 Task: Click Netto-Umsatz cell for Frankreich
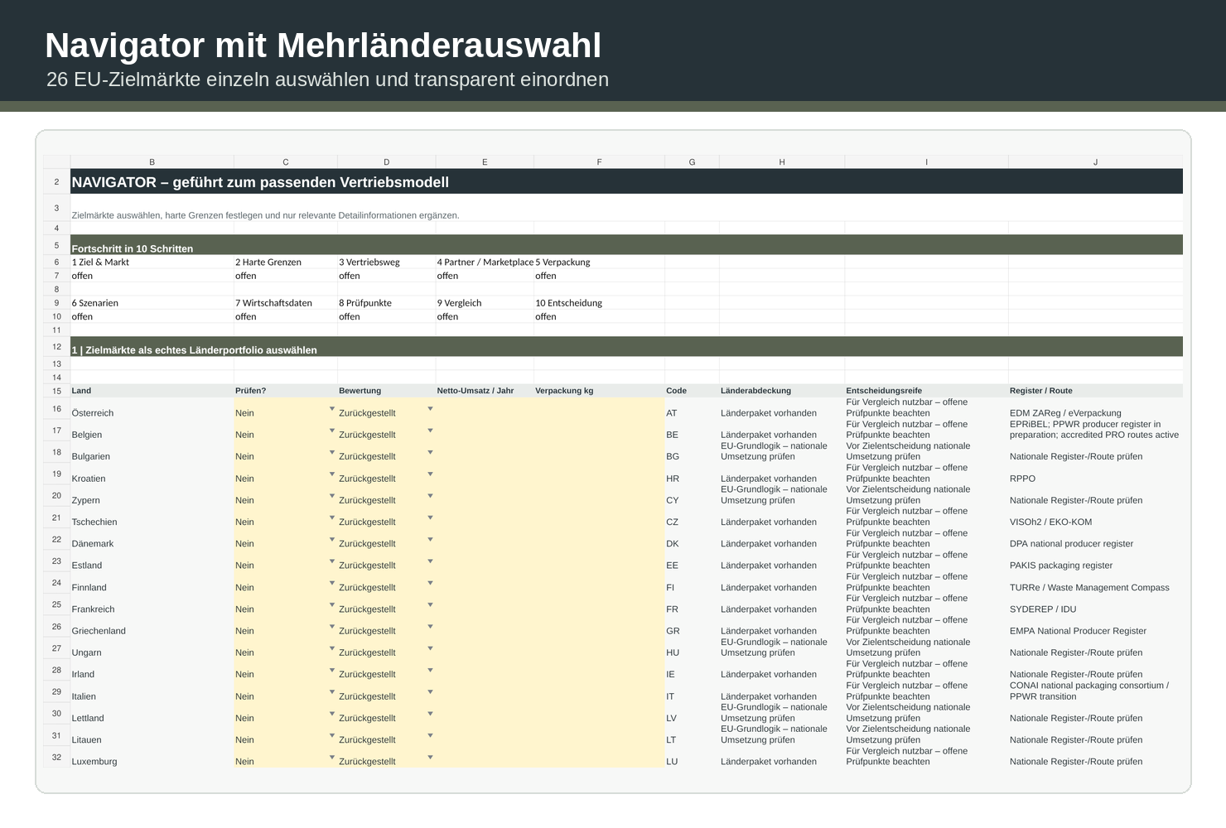(485, 604)
